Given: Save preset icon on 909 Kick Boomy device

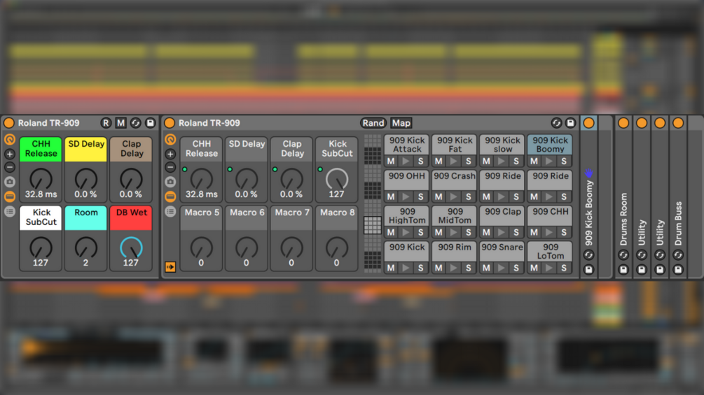Looking at the screenshot, I should [588, 270].
